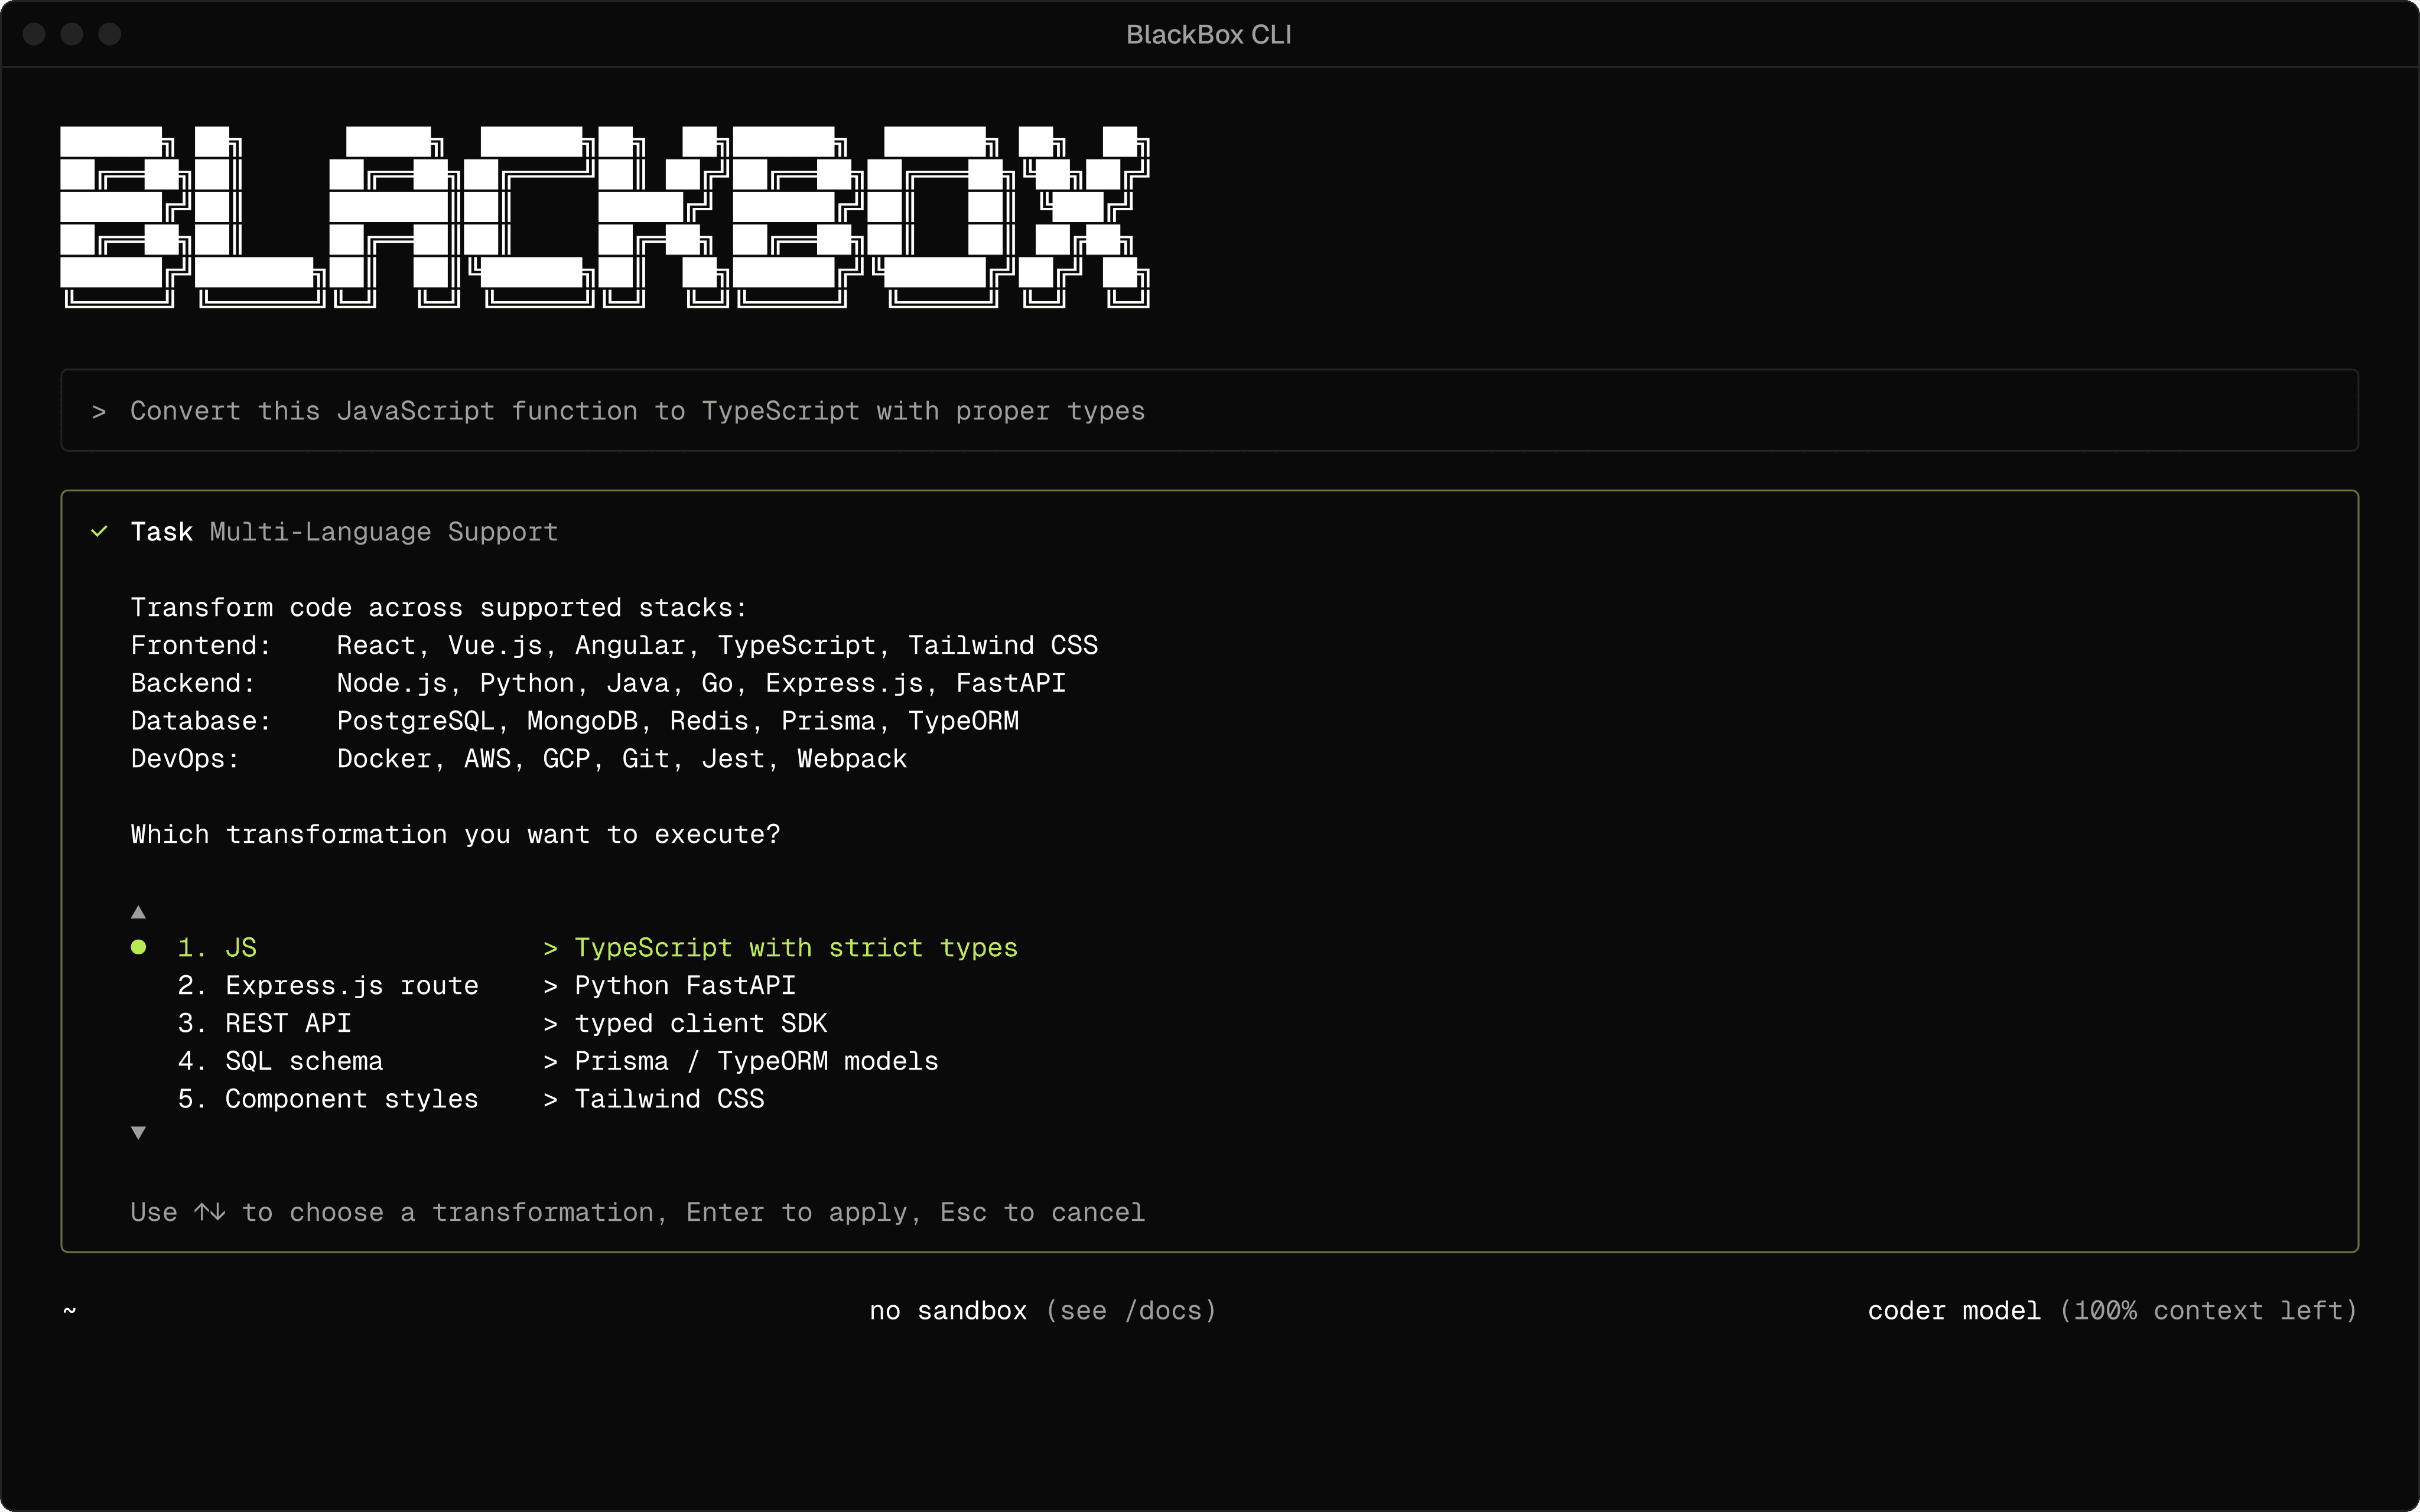Viewport: 2420px width, 1512px height.
Task: Click the arrow before TypeScript with strict types
Action: [x=550, y=948]
